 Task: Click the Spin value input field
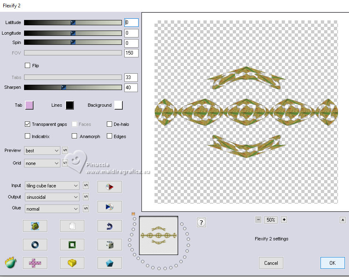131,43
